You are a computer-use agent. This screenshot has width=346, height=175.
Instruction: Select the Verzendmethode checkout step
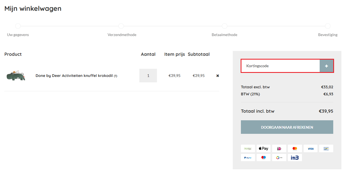(x=121, y=26)
